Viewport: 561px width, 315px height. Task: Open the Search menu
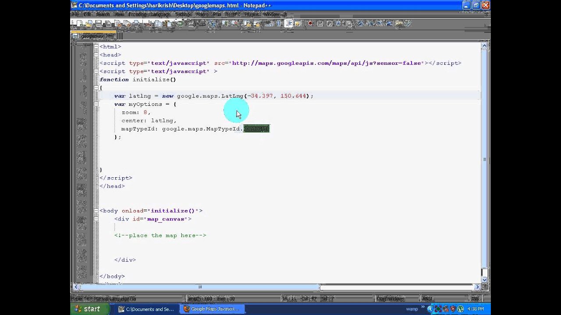103,14
